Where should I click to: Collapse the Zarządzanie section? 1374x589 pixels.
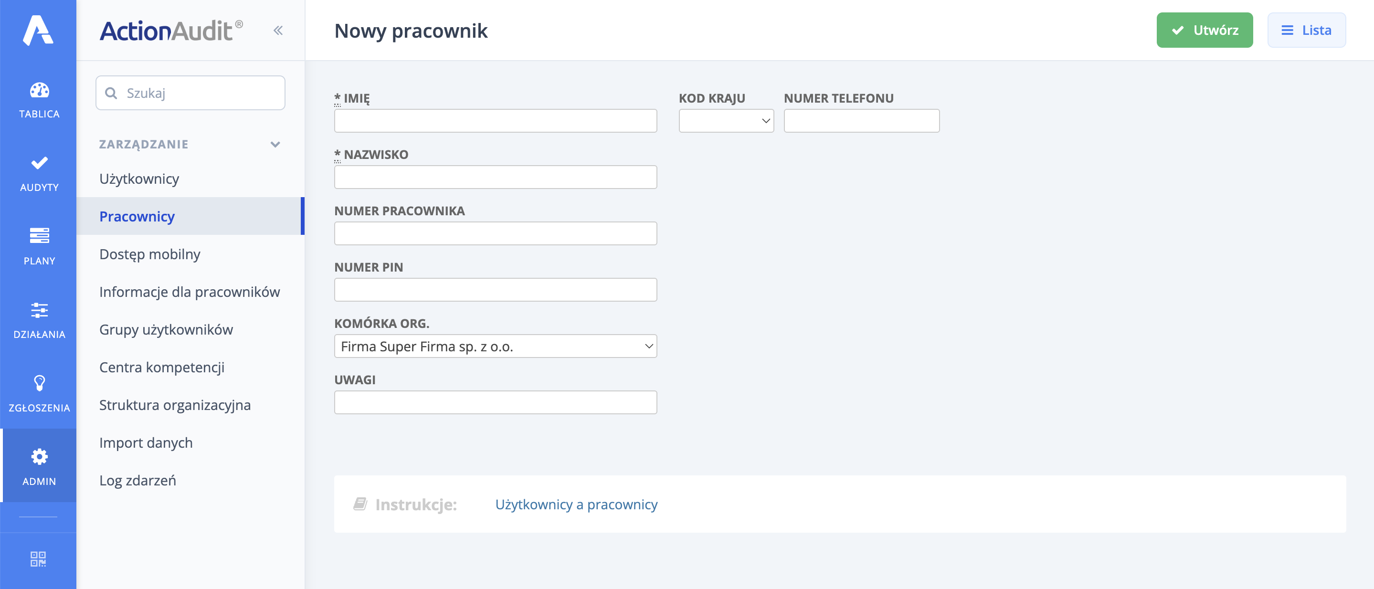[x=275, y=144]
